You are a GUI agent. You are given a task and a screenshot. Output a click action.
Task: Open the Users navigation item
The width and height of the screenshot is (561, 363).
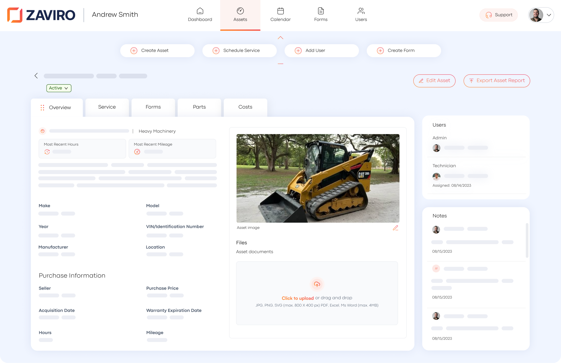point(361,15)
